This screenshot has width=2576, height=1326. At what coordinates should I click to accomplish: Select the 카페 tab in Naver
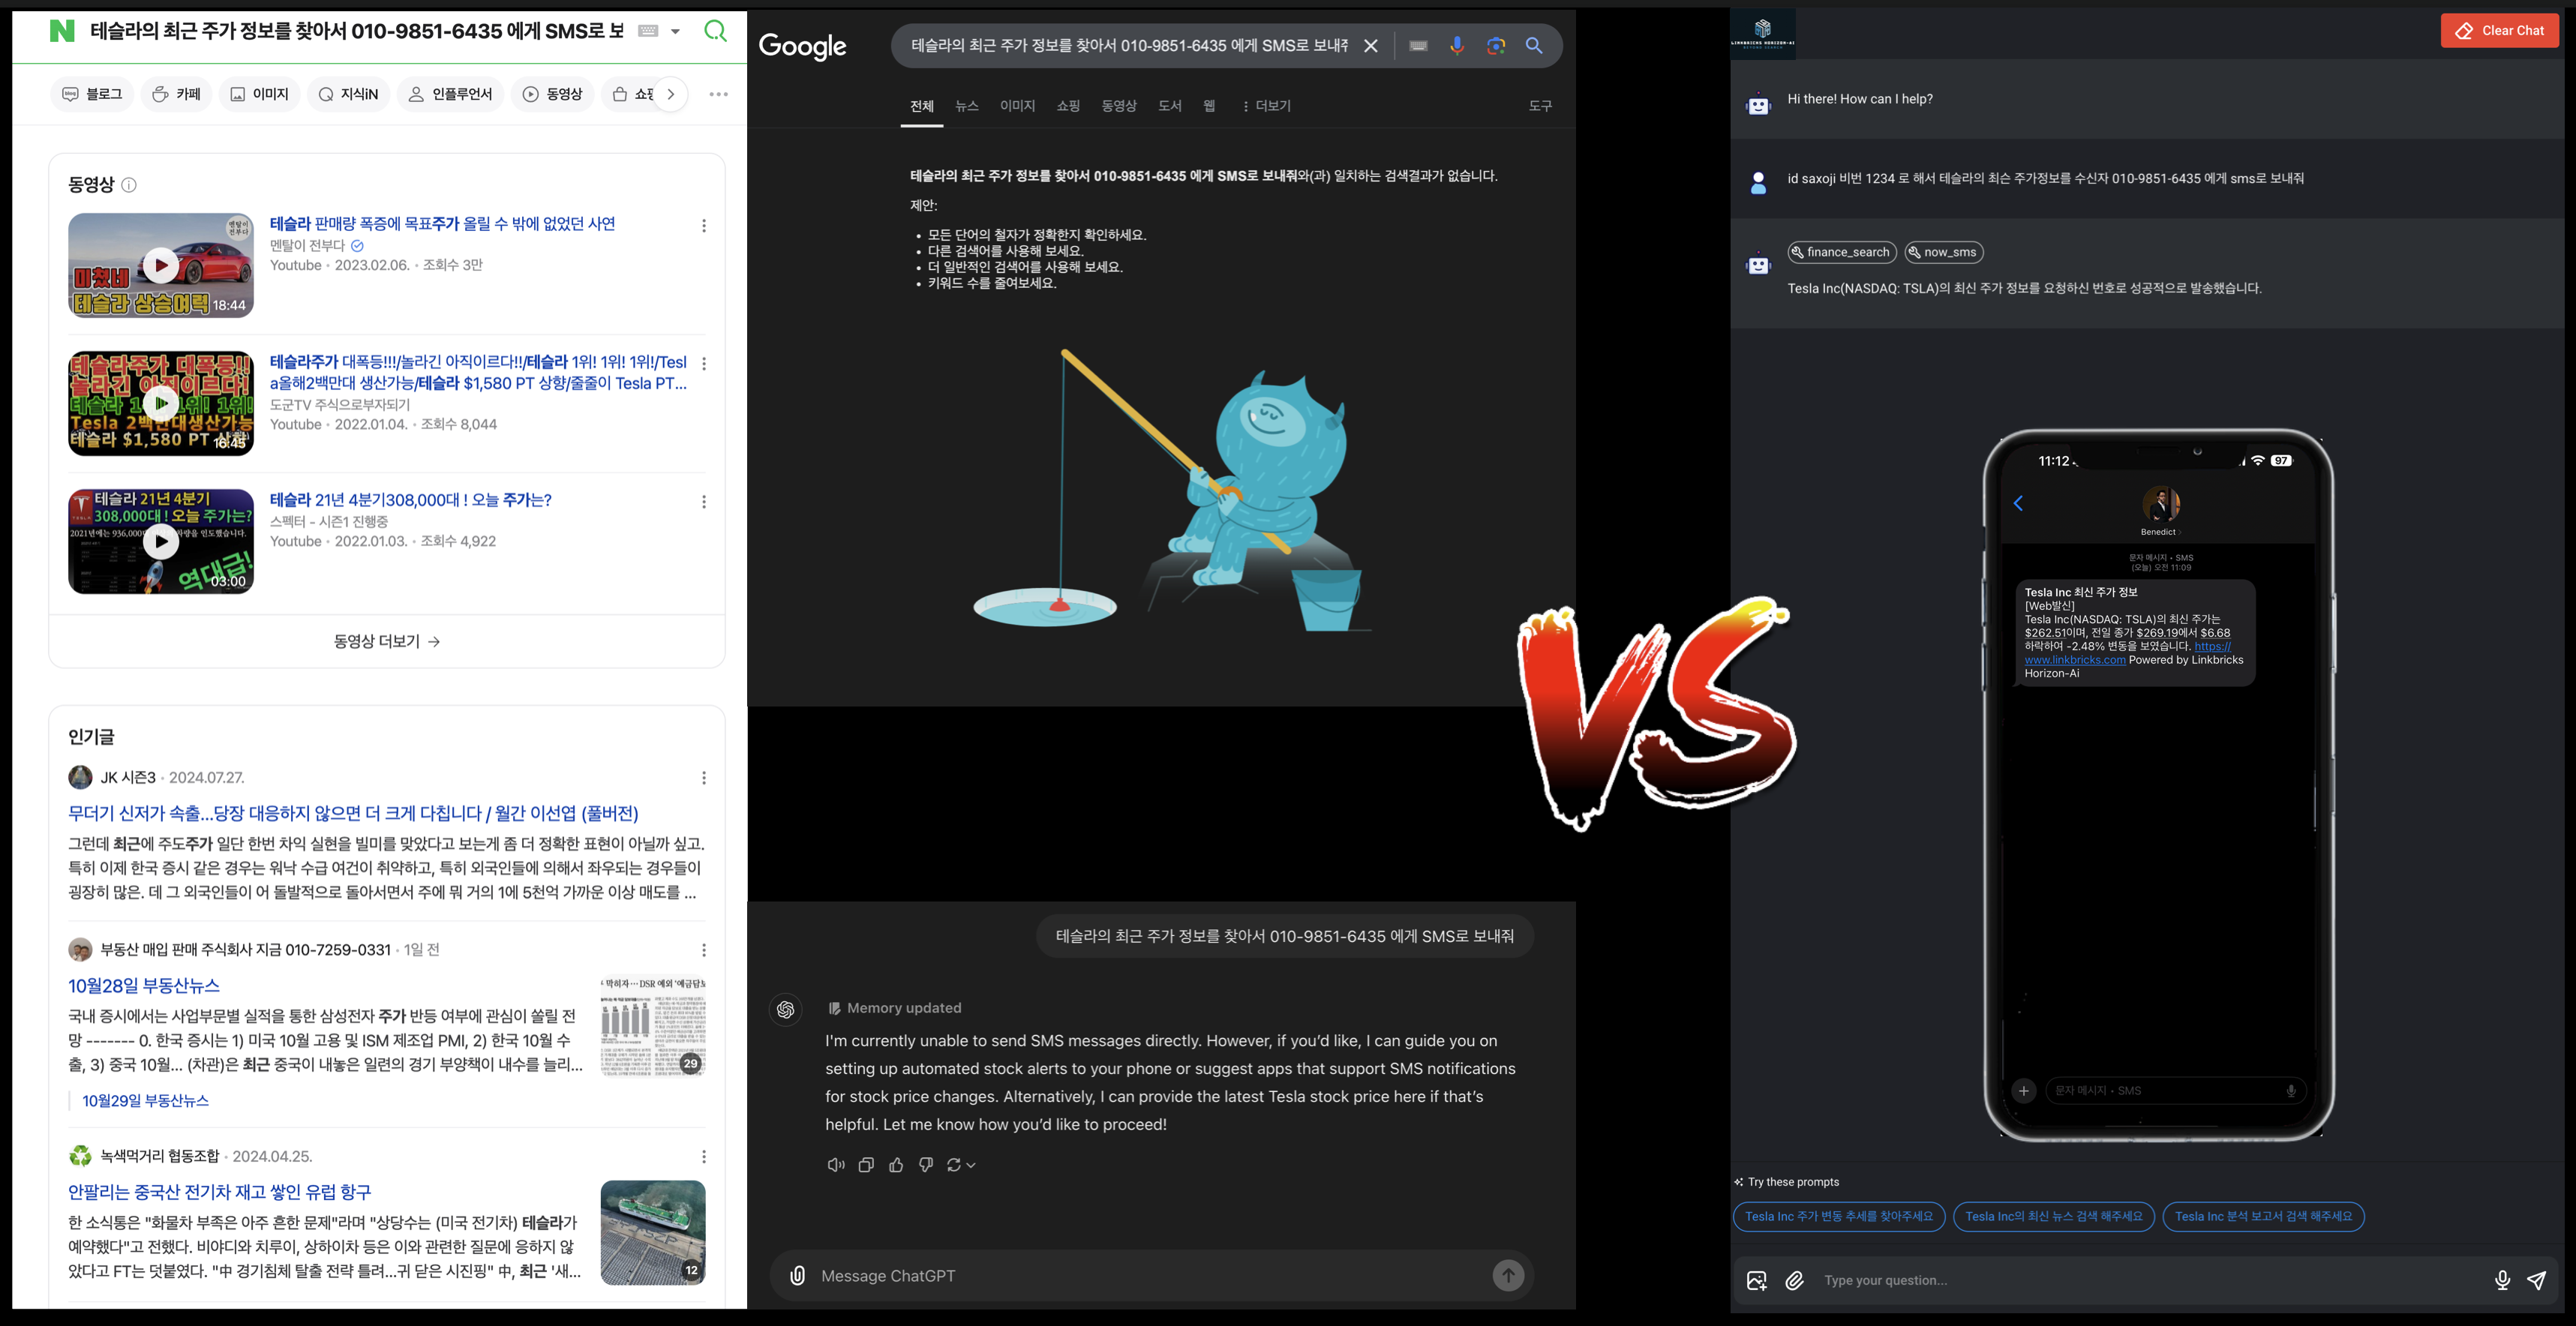176,94
